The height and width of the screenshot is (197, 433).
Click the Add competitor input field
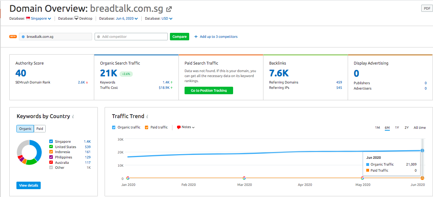click(x=131, y=36)
